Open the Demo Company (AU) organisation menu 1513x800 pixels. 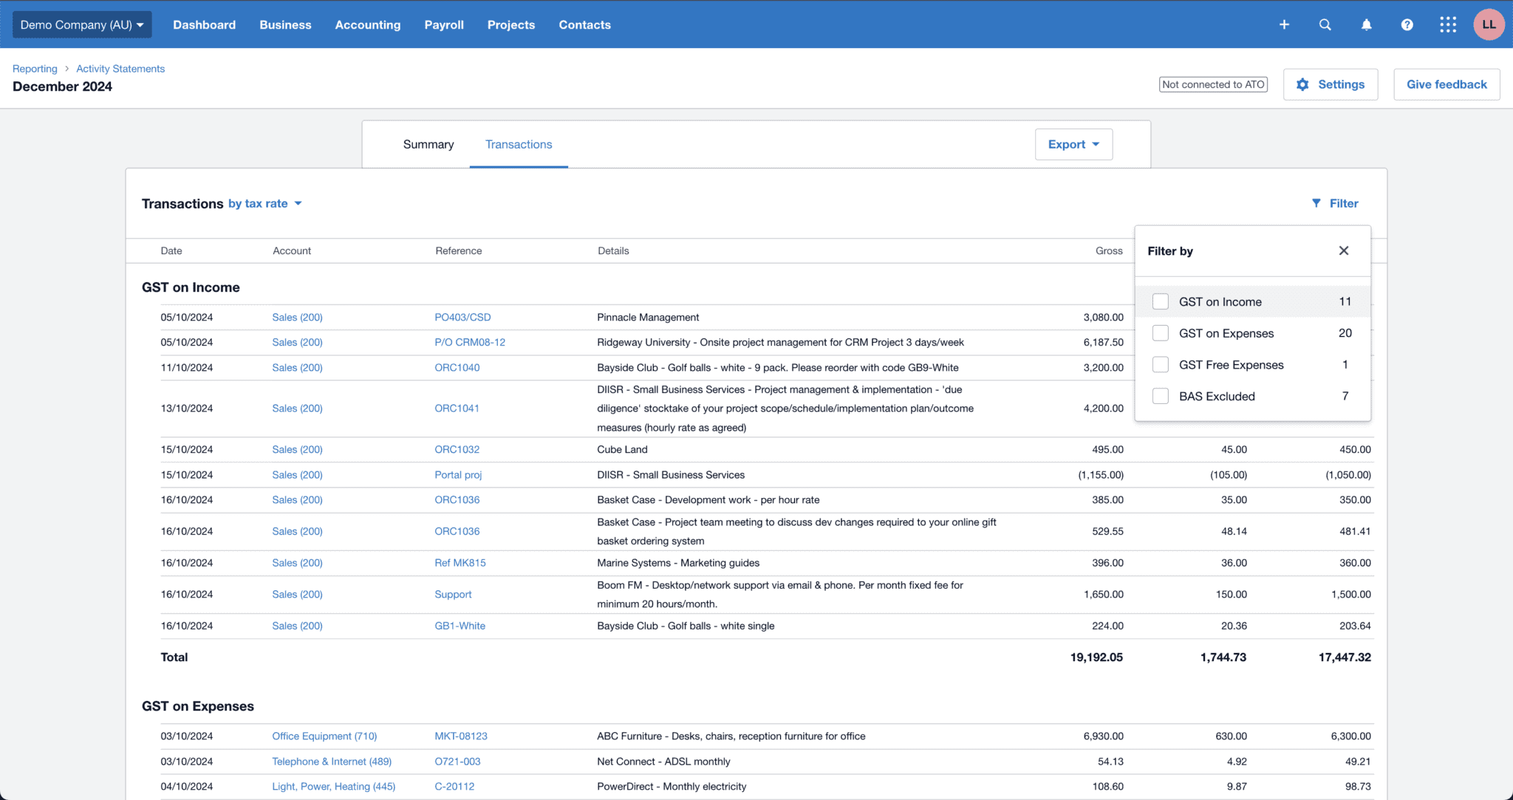coord(82,24)
